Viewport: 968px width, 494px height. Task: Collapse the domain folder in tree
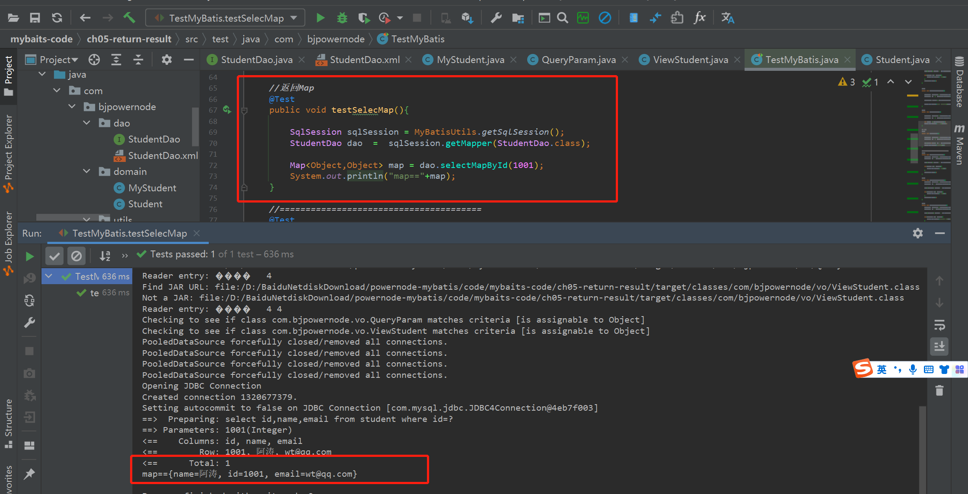[x=86, y=171]
